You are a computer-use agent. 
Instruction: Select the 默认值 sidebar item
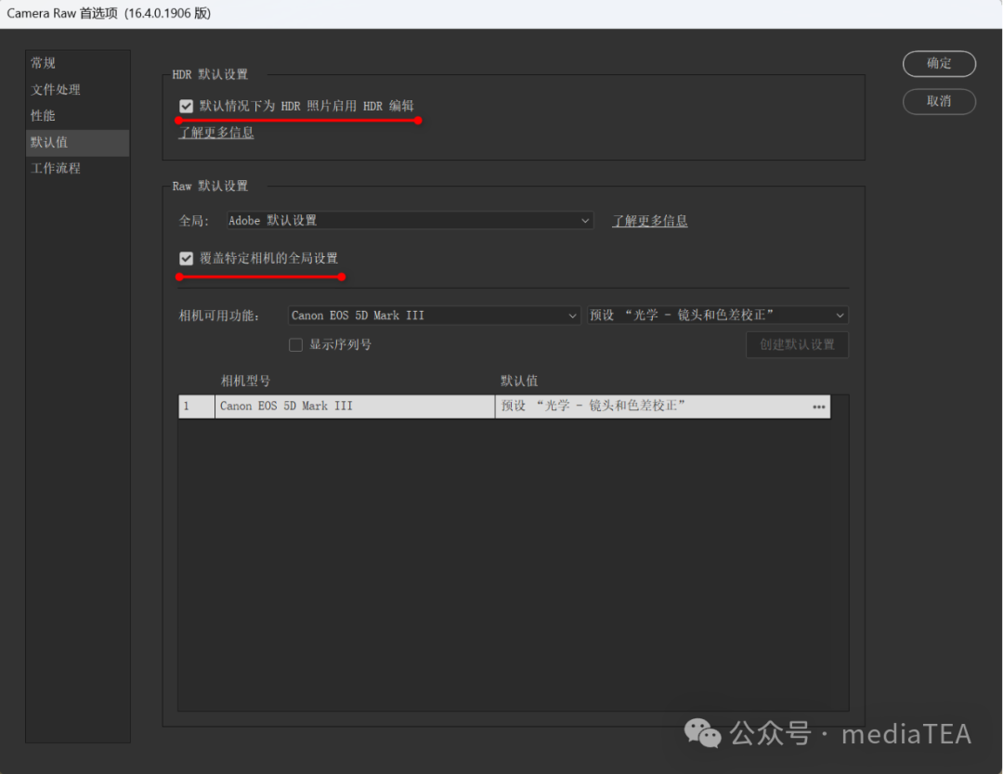pos(77,143)
